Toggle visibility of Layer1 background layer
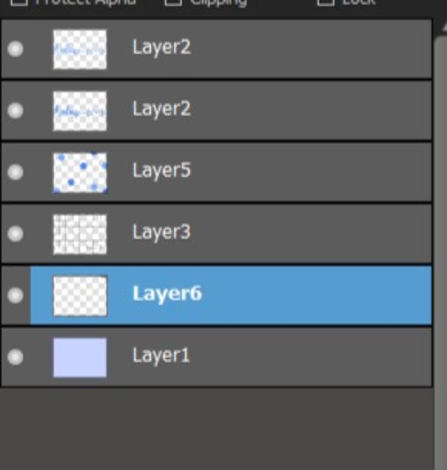 [15, 357]
